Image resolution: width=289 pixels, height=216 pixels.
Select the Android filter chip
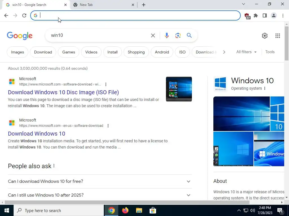pos(162,52)
